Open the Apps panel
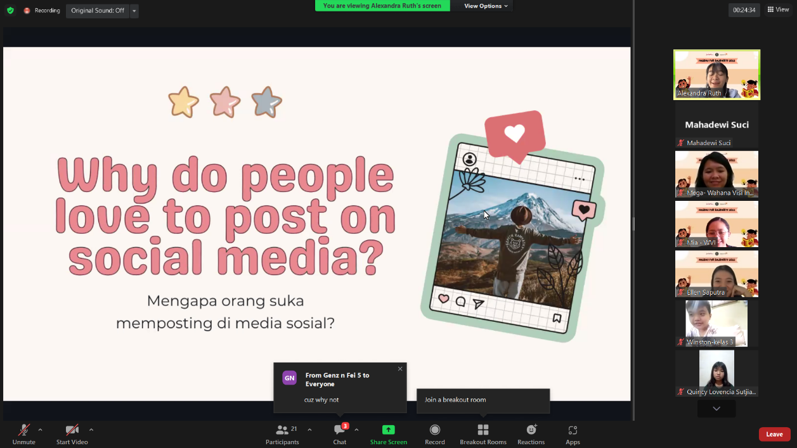 point(573,434)
